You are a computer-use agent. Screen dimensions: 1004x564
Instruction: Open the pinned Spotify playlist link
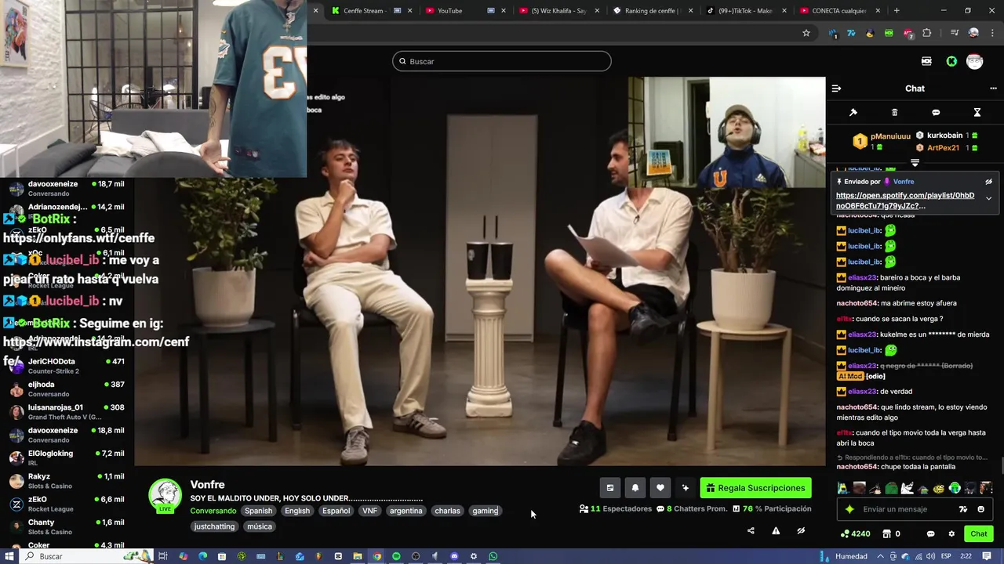[905, 201]
